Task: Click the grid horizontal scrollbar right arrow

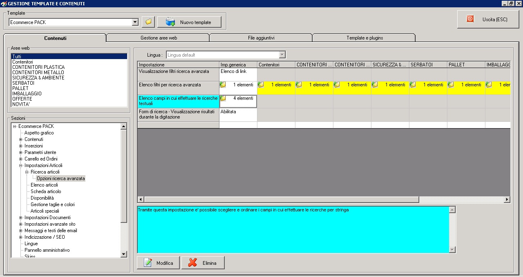Action: pos(507,200)
